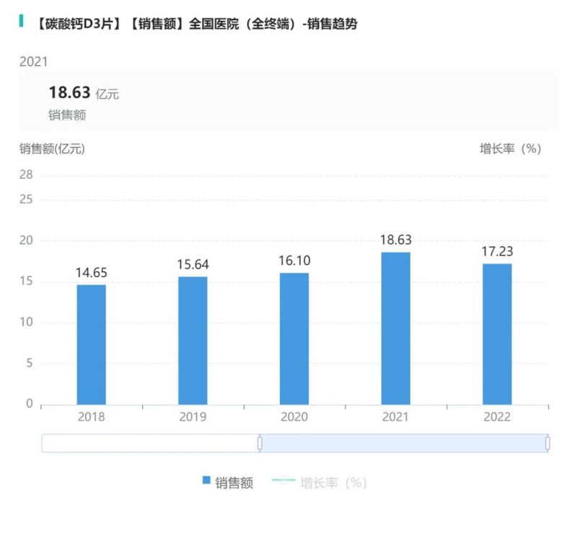The image size is (577, 534).
Task: Click the 14.65 data label
Action: [92, 273]
